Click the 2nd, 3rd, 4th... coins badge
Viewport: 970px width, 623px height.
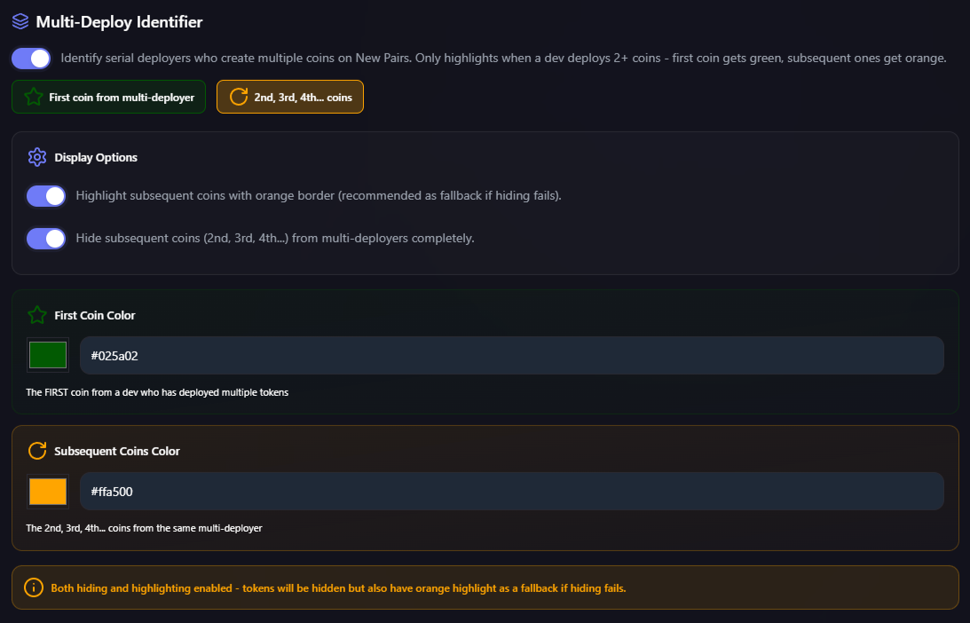290,98
